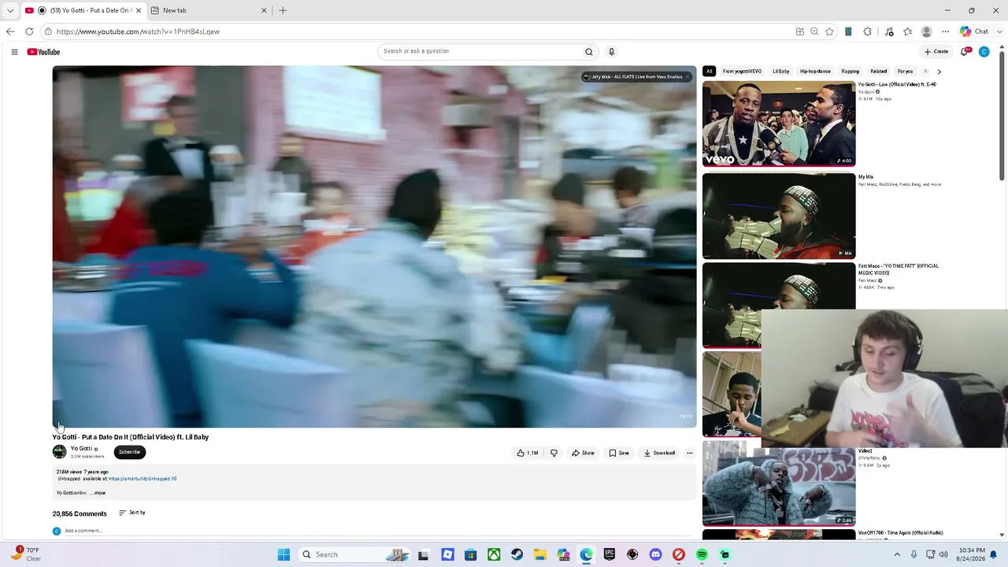Viewport: 1008px width, 567px height.
Task: Open the Yo Gotti - Law video title
Action: pos(897,84)
